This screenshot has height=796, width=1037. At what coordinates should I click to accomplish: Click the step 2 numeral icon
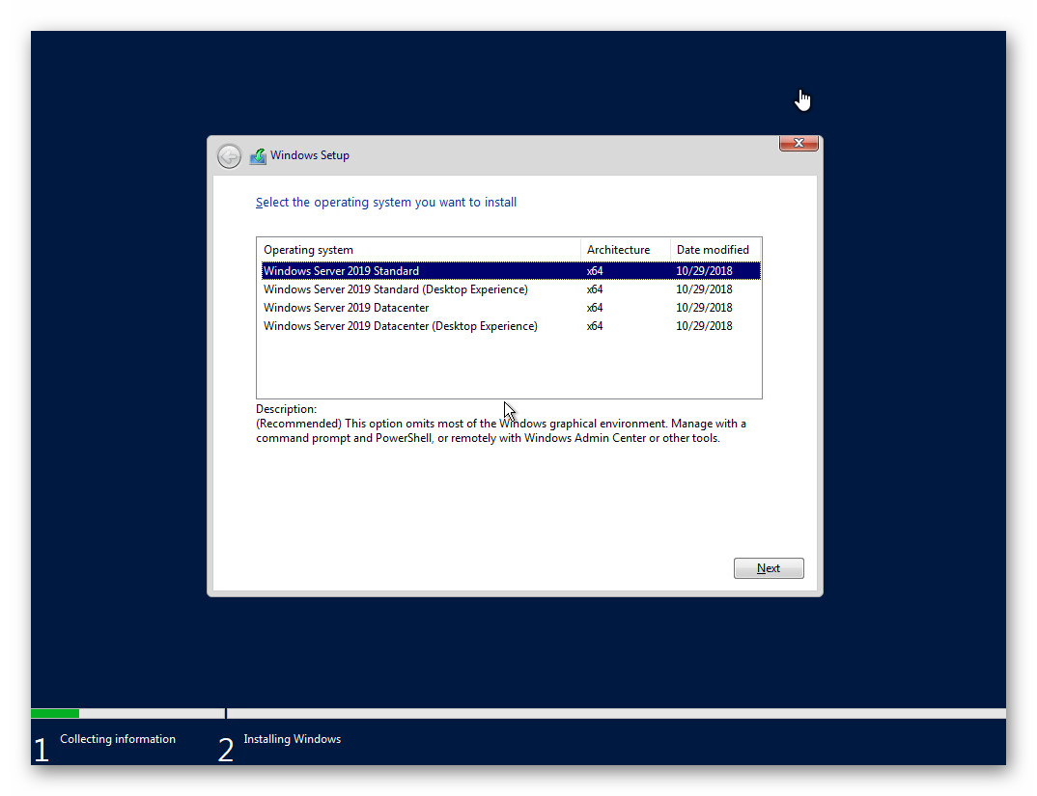coord(225,748)
